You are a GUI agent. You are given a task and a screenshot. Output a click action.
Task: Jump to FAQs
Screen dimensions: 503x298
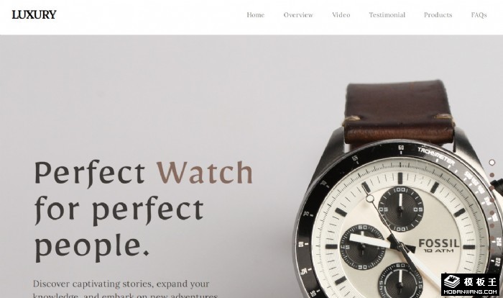(479, 15)
